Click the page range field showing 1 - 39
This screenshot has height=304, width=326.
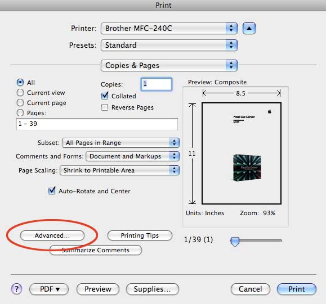coord(97,124)
